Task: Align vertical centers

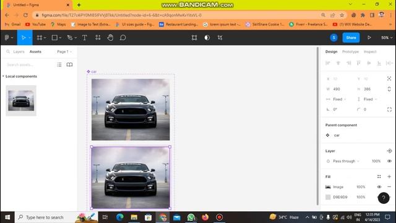Action: point(369,63)
